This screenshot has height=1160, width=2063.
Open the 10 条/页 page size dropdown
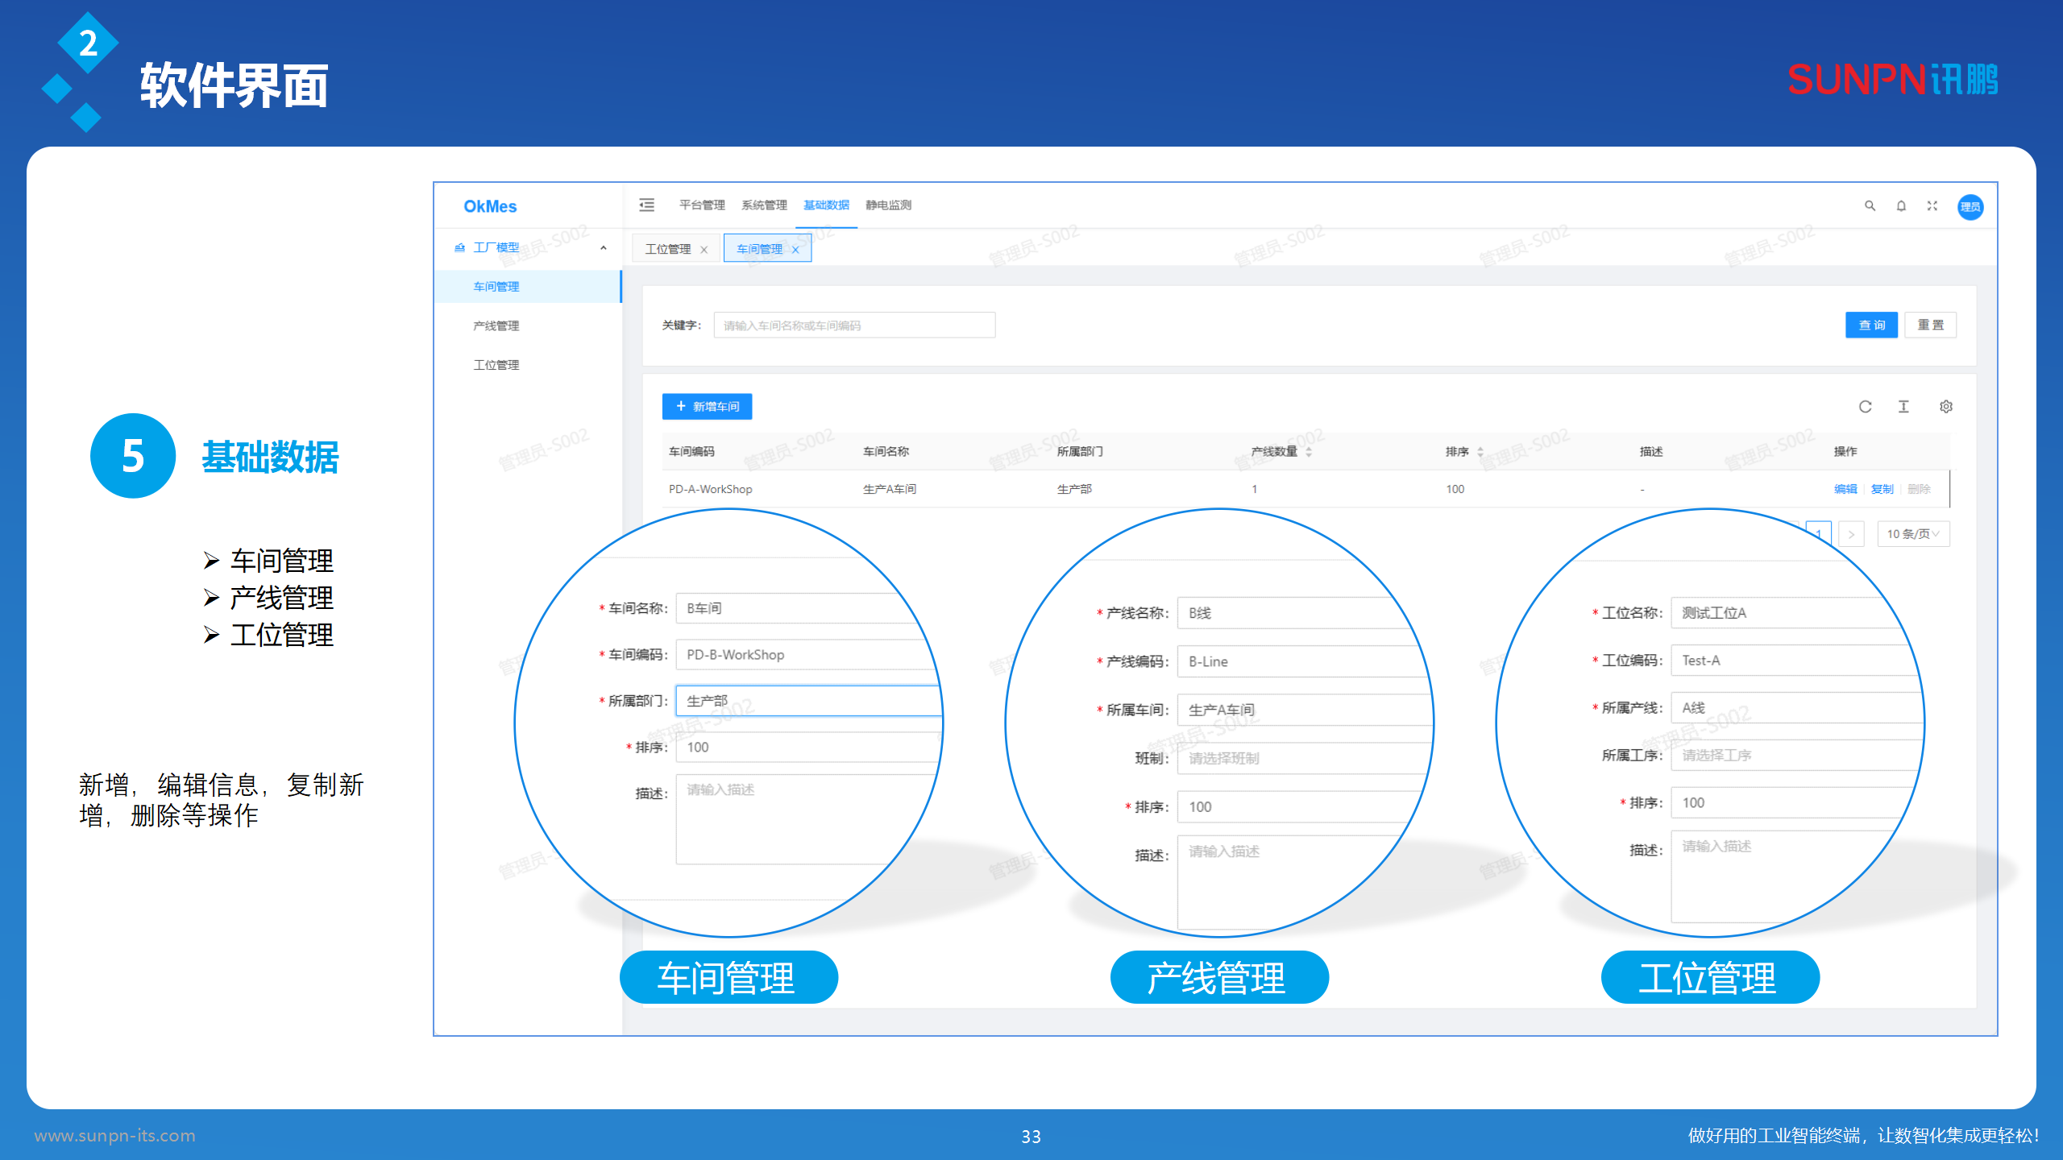point(1913,534)
